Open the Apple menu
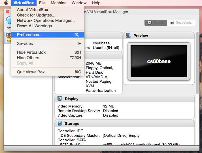202x153 pixels. point(6,3)
